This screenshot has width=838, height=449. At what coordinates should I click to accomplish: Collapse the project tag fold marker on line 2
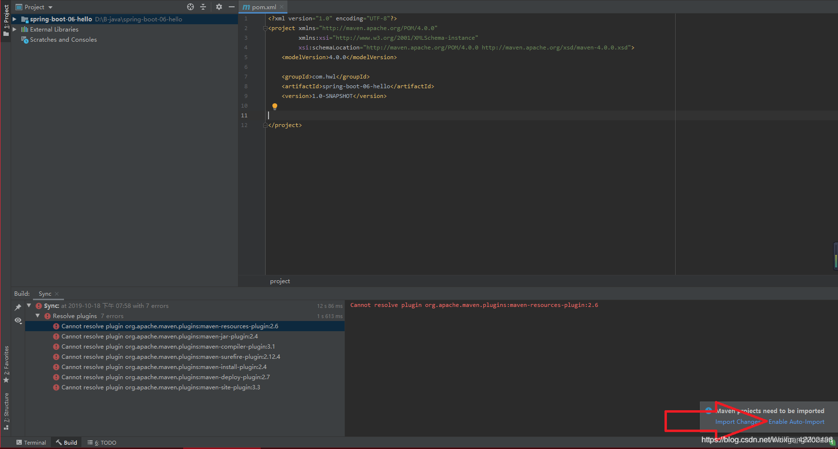(x=265, y=28)
